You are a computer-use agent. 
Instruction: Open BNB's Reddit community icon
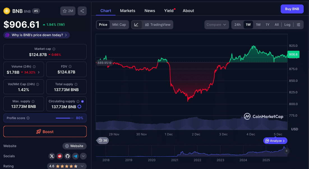pyautogui.click(x=59, y=156)
